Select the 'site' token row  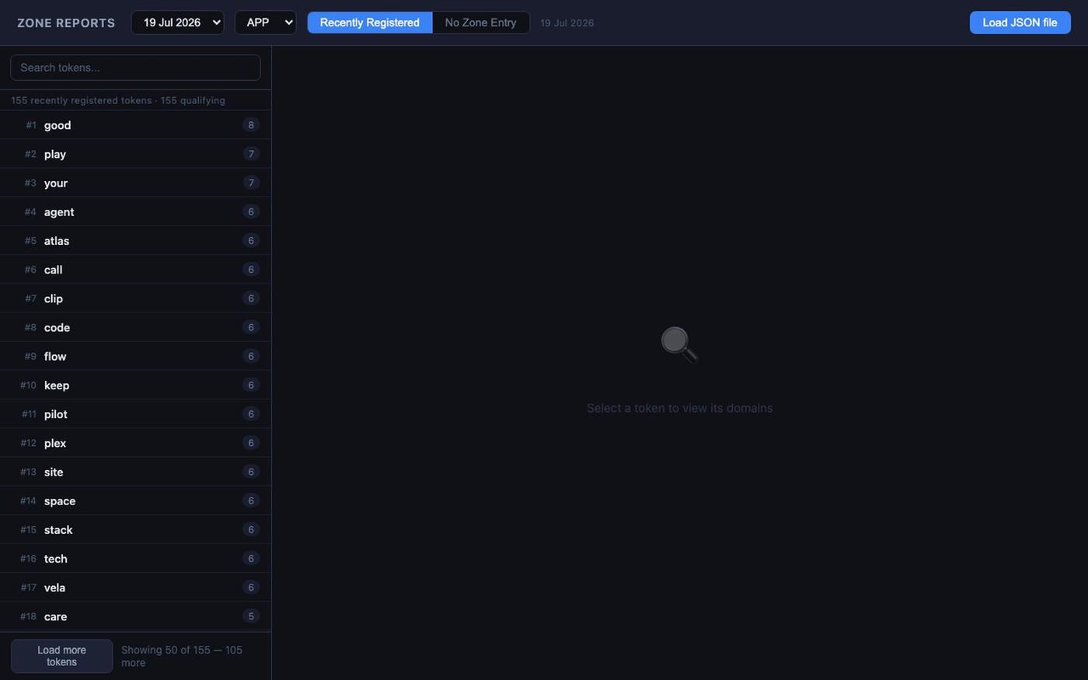point(135,472)
